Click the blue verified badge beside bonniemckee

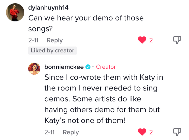click(x=88, y=67)
